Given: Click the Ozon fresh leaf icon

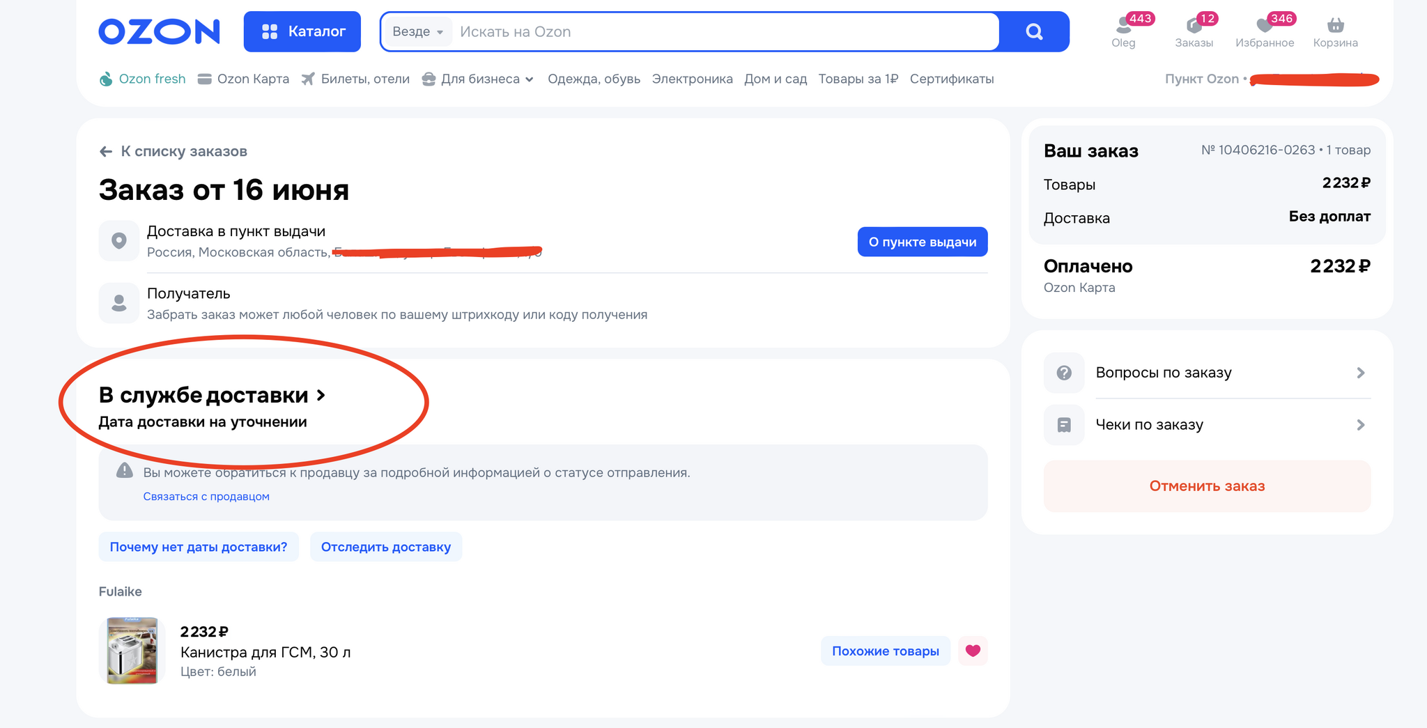Looking at the screenshot, I should [x=106, y=79].
